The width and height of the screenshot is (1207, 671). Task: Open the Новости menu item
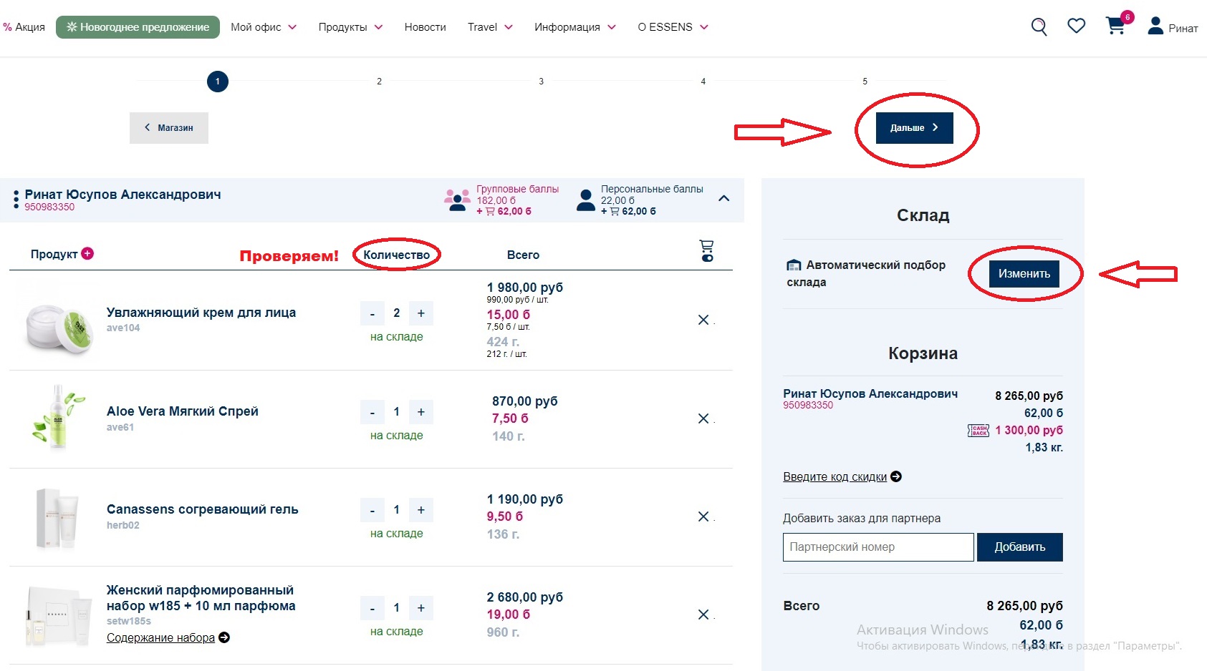click(425, 27)
